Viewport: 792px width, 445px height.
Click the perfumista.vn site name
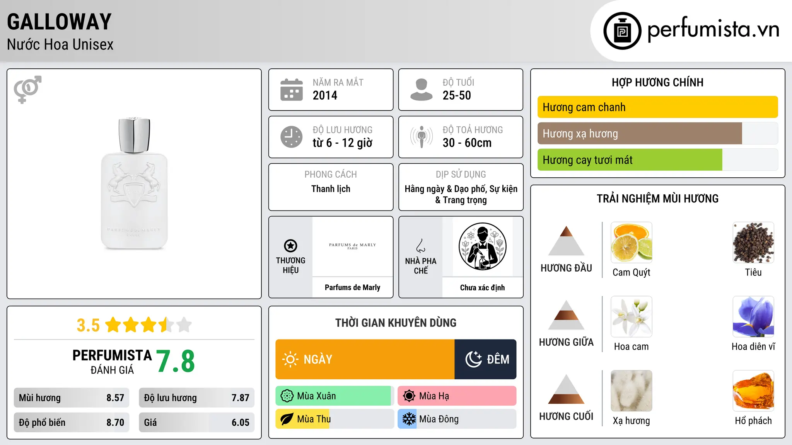click(x=713, y=29)
